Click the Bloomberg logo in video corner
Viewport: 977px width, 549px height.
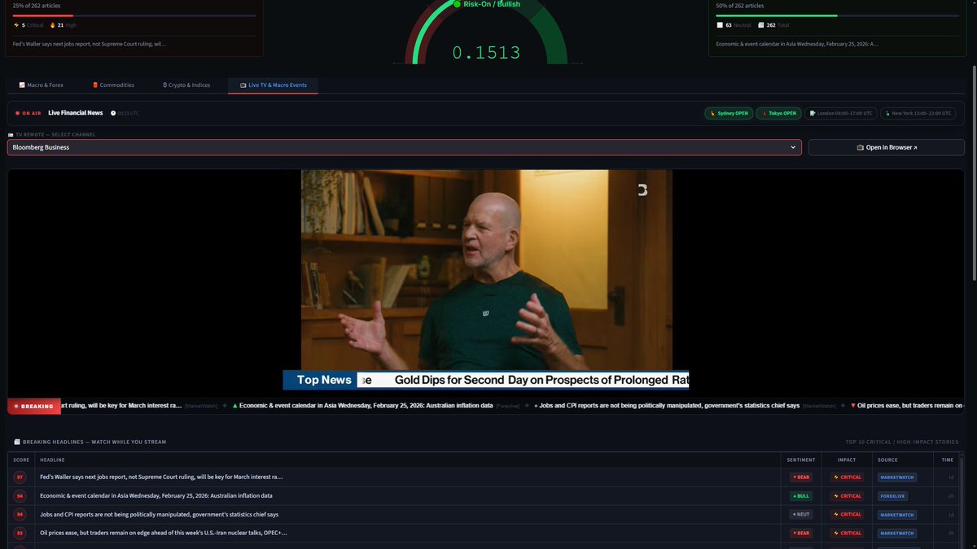[642, 190]
